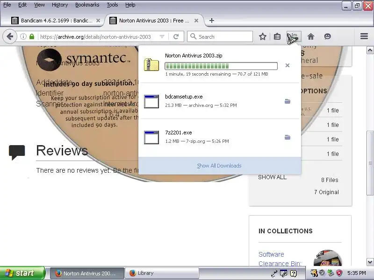The height and width of the screenshot is (280, 374).
Task: Click the red shield system tray icon
Action: click(339, 273)
